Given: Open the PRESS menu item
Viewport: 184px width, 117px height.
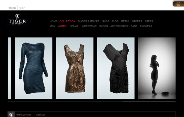Looking at the screenshot, I should pyautogui.click(x=149, y=21).
